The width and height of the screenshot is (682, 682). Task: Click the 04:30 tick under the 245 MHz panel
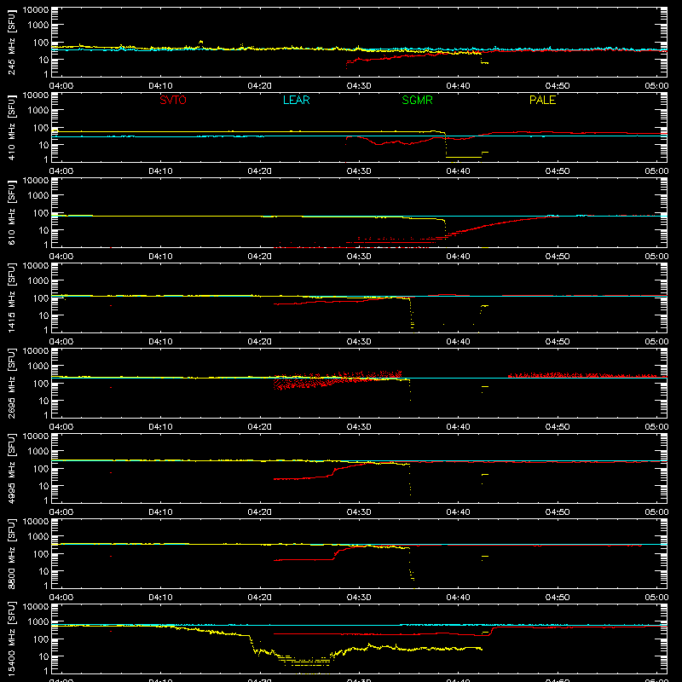click(x=359, y=86)
